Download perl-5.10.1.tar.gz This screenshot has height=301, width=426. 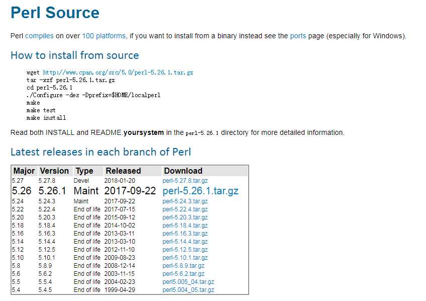tap(185, 258)
